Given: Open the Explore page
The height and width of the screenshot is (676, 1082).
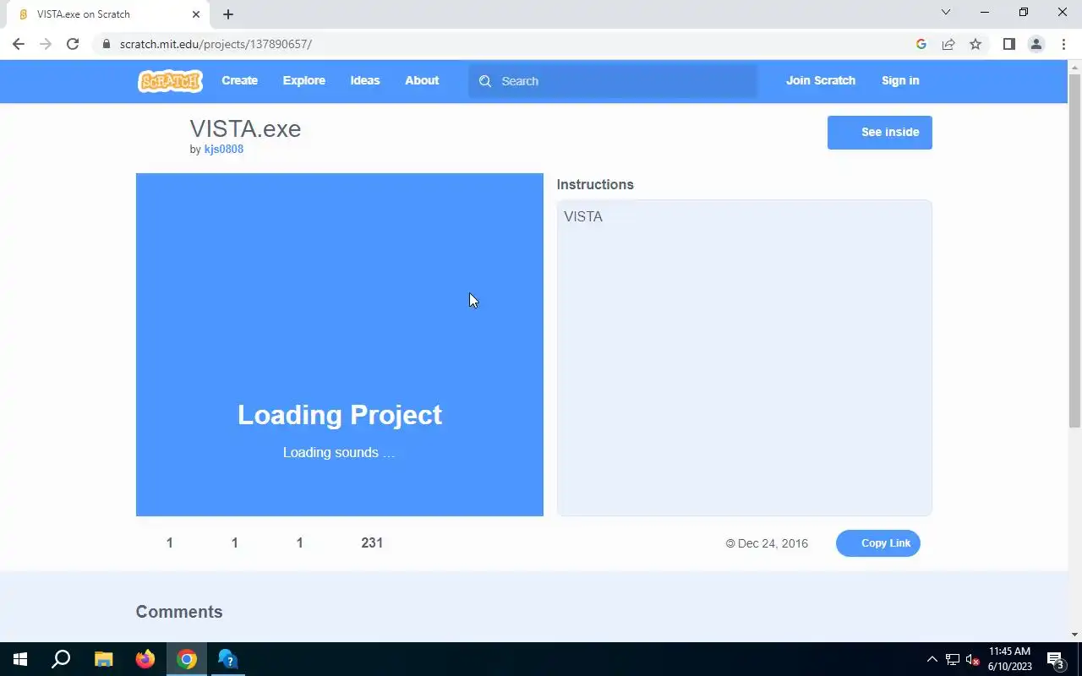Looking at the screenshot, I should tap(303, 81).
